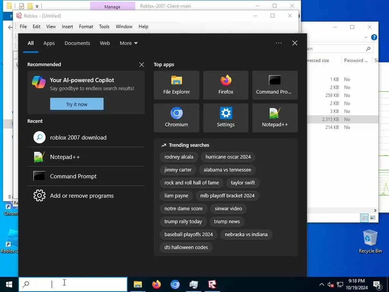Search trending liam payne
This screenshot has height=292, width=389.
pyautogui.click(x=176, y=196)
